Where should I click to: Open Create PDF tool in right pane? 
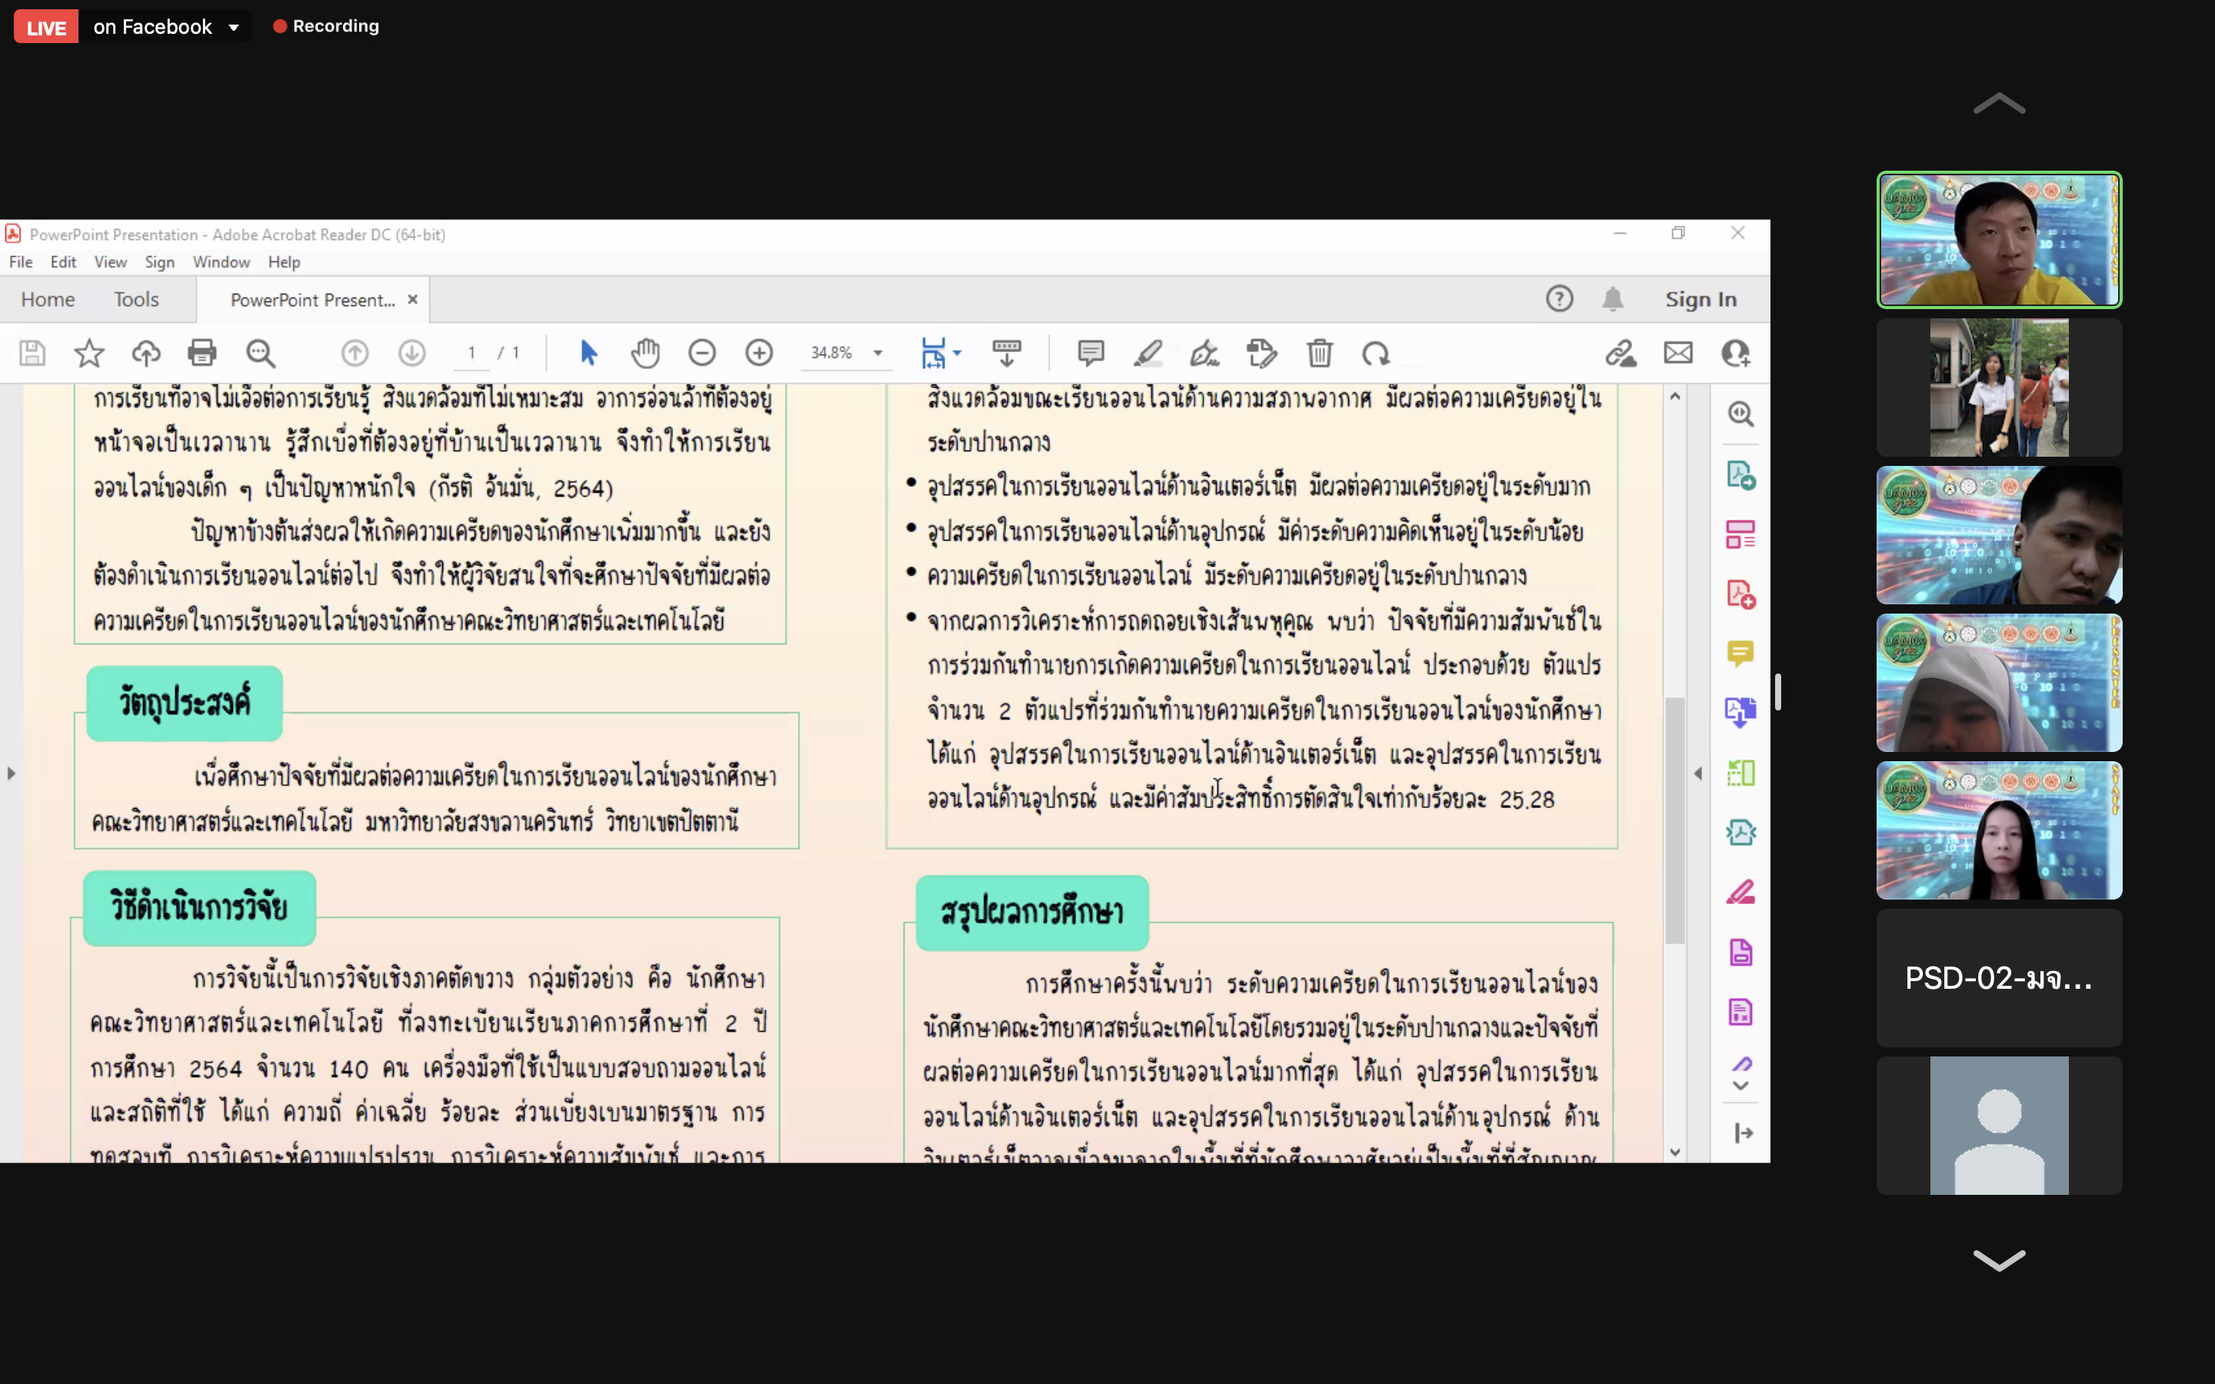click(x=1741, y=595)
